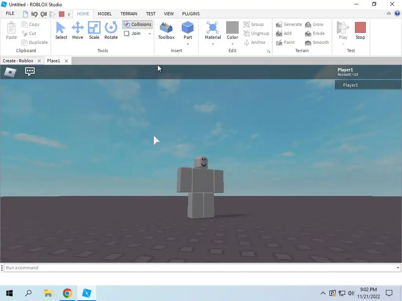Viewport: 402px width, 301px height.
Task: Open File Explorer from taskbar
Action: [48, 293]
